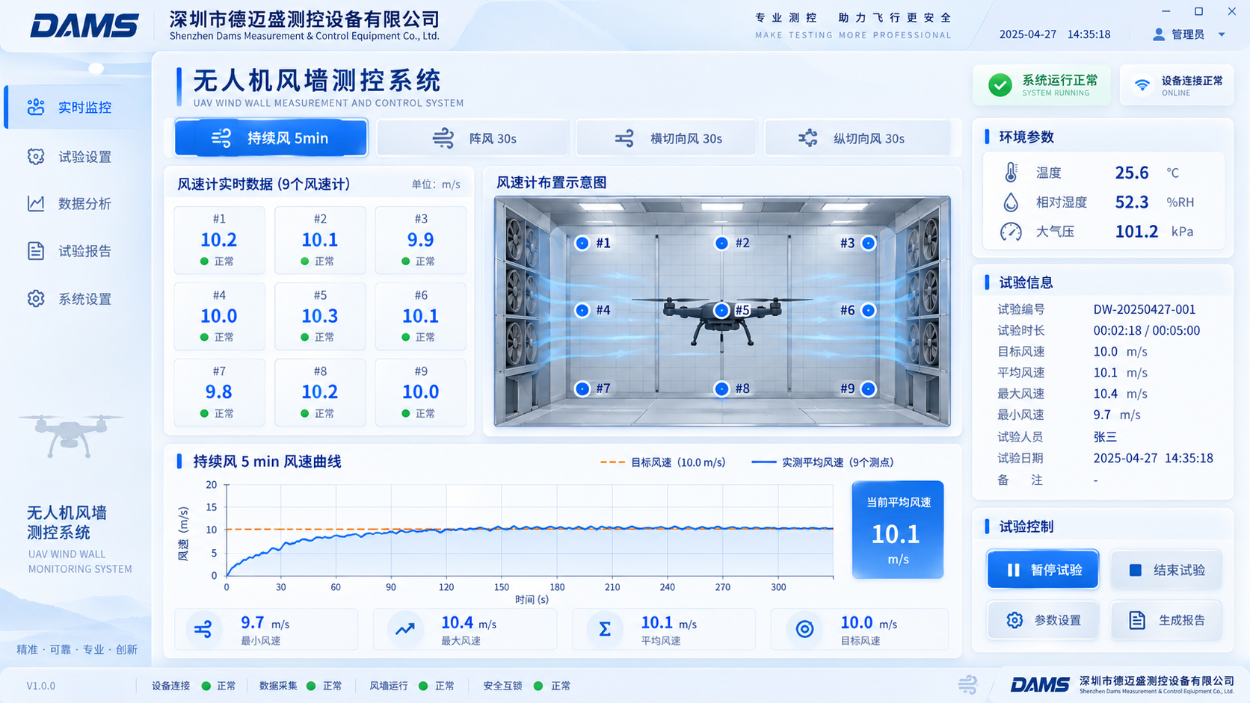Click the 试验时长 value 00:02:18 / 00:05:00
The height and width of the screenshot is (703, 1250).
(1146, 330)
